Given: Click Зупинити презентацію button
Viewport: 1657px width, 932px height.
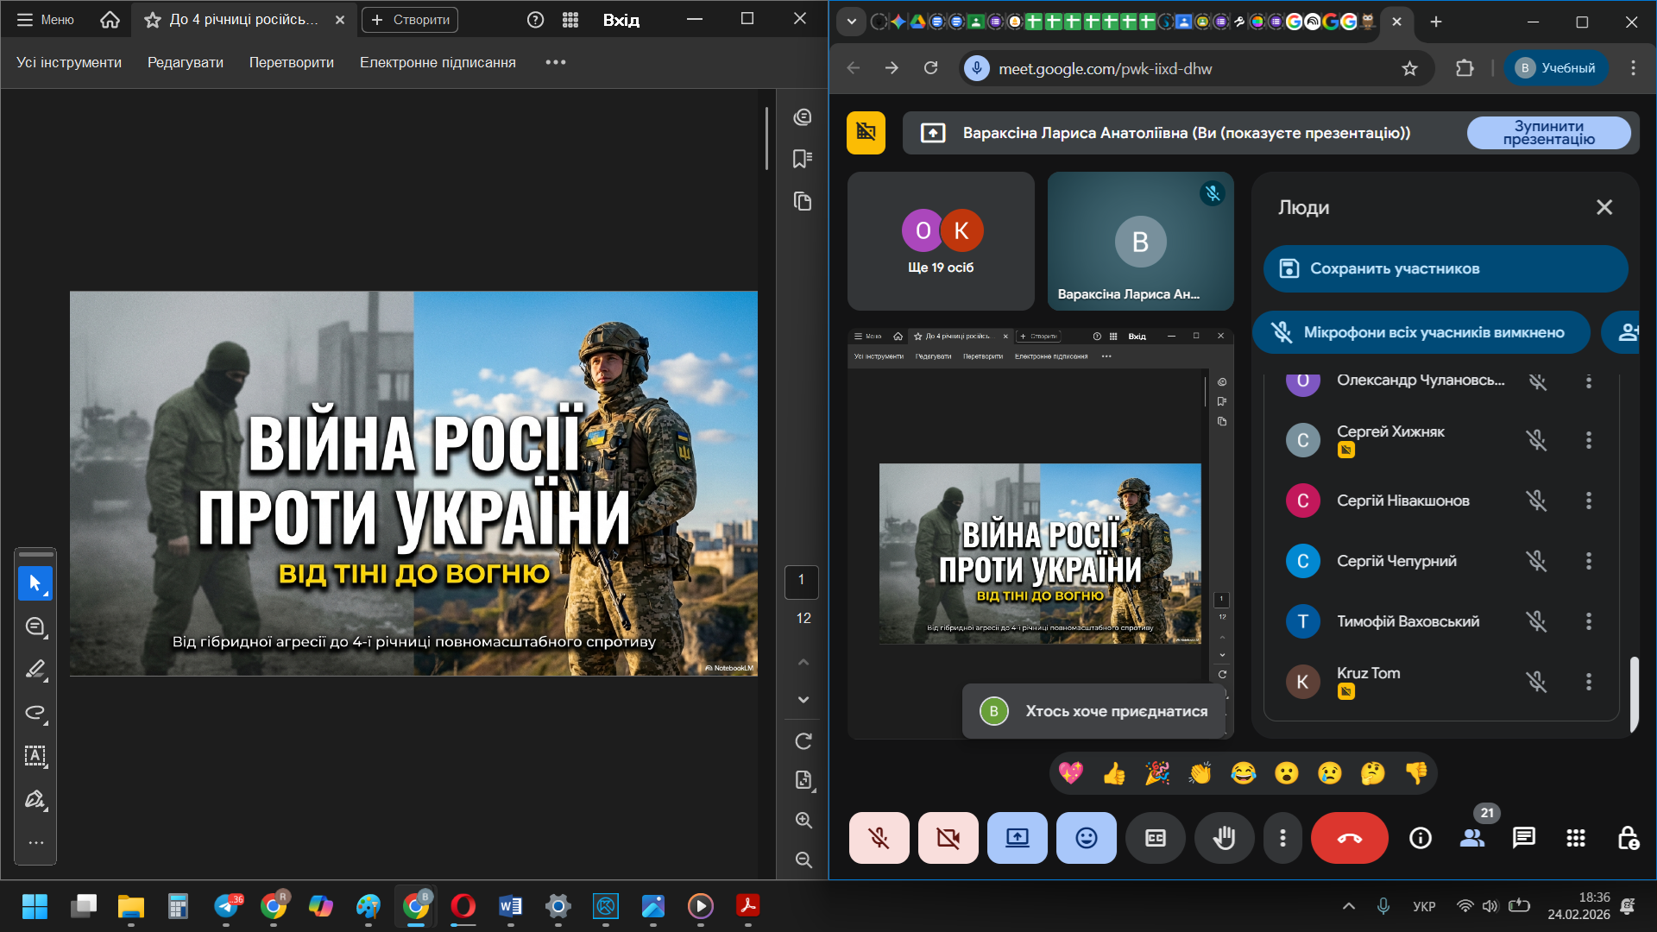Looking at the screenshot, I should tap(1548, 133).
